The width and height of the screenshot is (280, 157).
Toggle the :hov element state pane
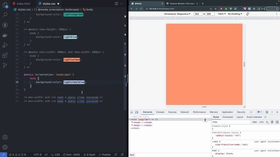pos(255,122)
